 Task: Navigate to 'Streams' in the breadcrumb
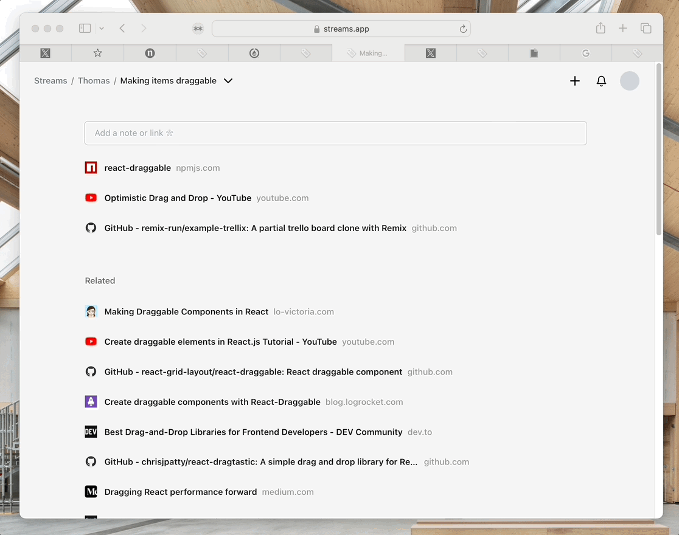pos(50,81)
